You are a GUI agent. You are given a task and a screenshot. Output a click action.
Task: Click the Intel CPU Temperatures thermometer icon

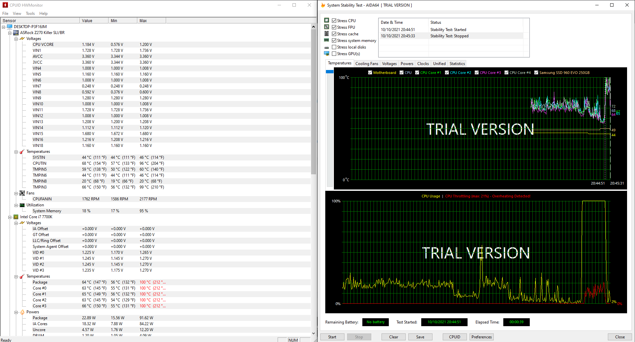tap(22, 276)
